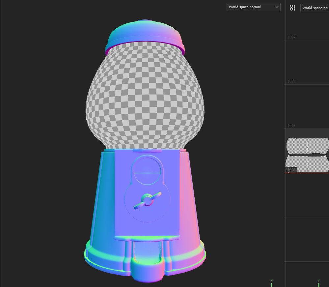Click the 1002 tile label badge
The height and width of the screenshot is (287, 329).
click(x=291, y=170)
